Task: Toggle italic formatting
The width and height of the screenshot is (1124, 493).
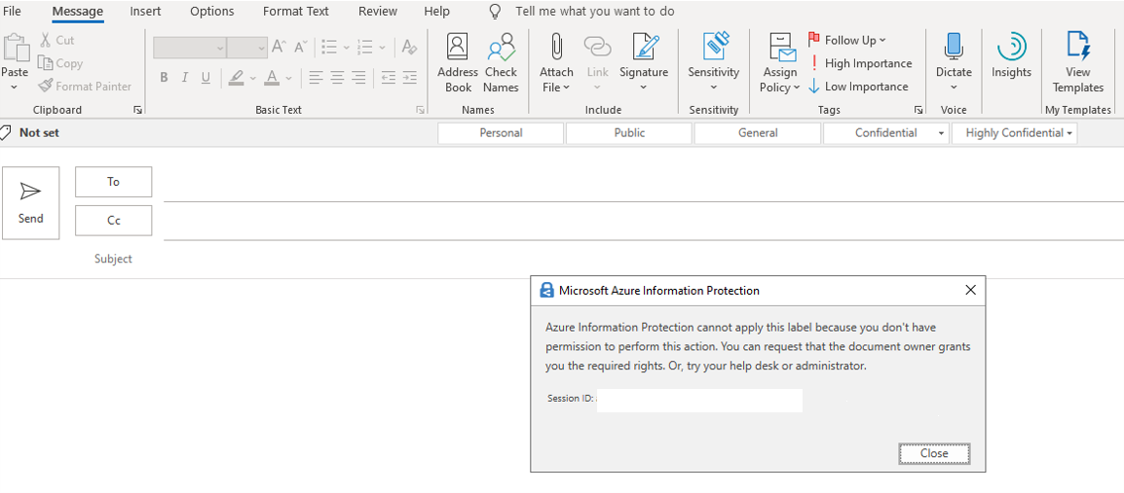Action: pos(185,77)
